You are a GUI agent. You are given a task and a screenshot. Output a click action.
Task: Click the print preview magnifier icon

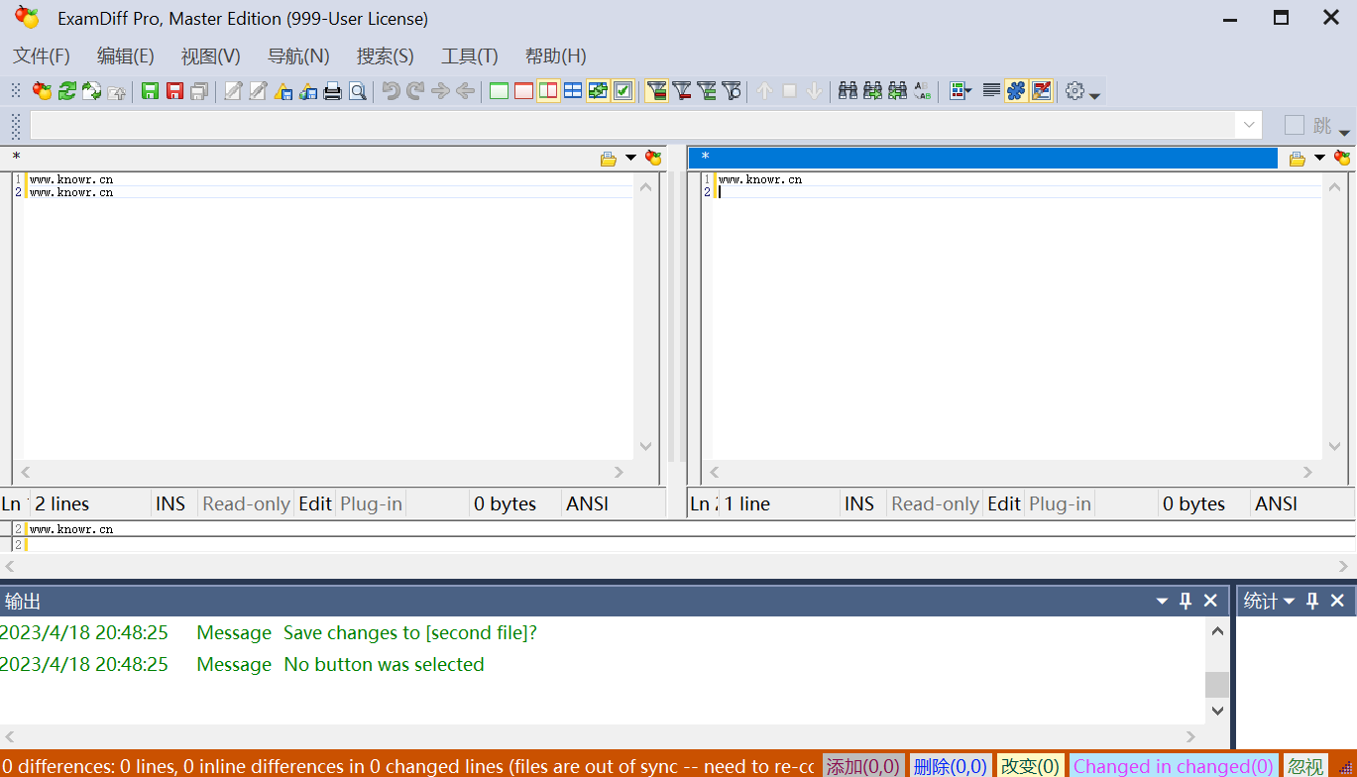pyautogui.click(x=358, y=91)
